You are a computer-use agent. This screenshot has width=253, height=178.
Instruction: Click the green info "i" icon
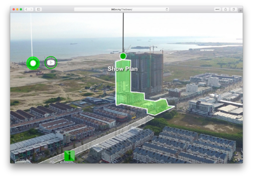click(x=69, y=156)
